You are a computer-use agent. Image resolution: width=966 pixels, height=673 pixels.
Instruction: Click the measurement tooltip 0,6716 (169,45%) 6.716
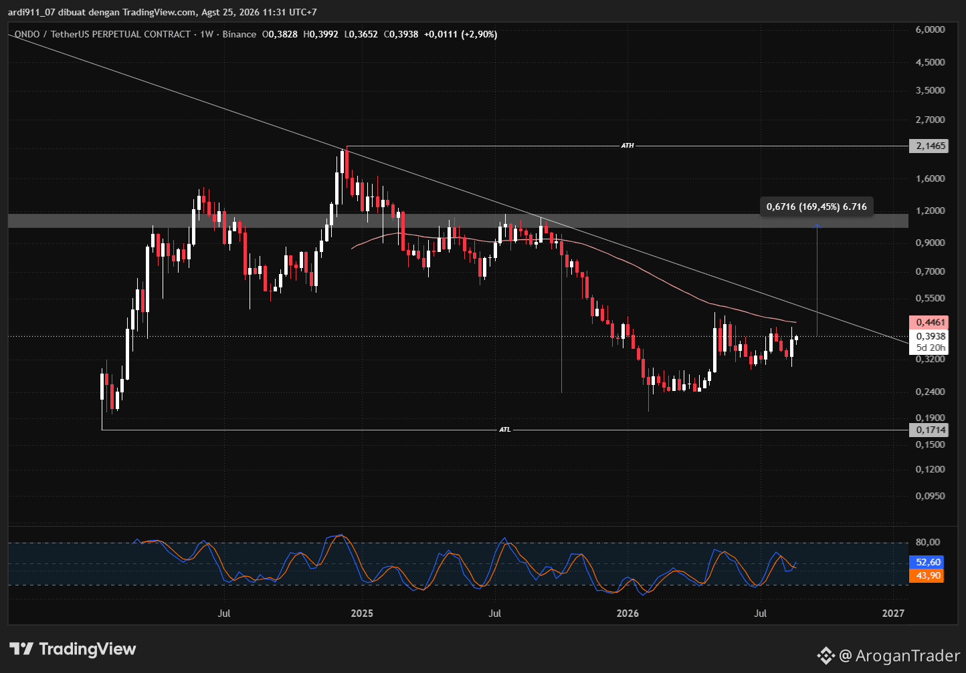pyautogui.click(x=817, y=207)
